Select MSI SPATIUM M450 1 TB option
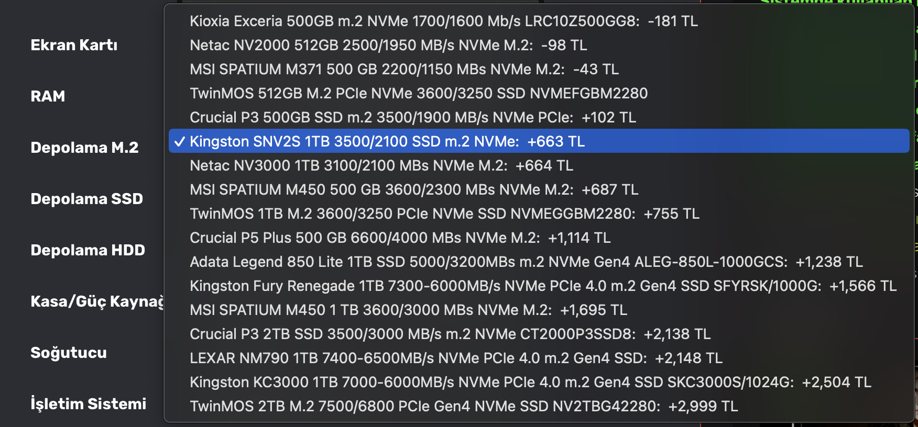Image resolution: width=918 pixels, height=427 pixels. click(x=408, y=310)
